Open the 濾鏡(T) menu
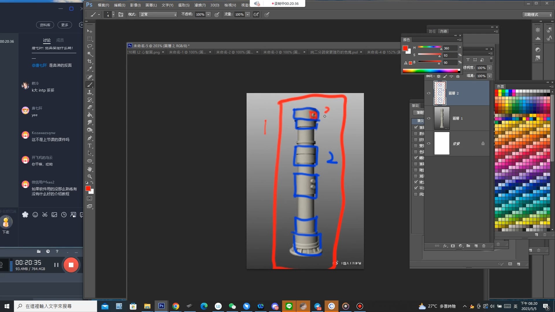The image size is (555, 312). [x=200, y=5]
